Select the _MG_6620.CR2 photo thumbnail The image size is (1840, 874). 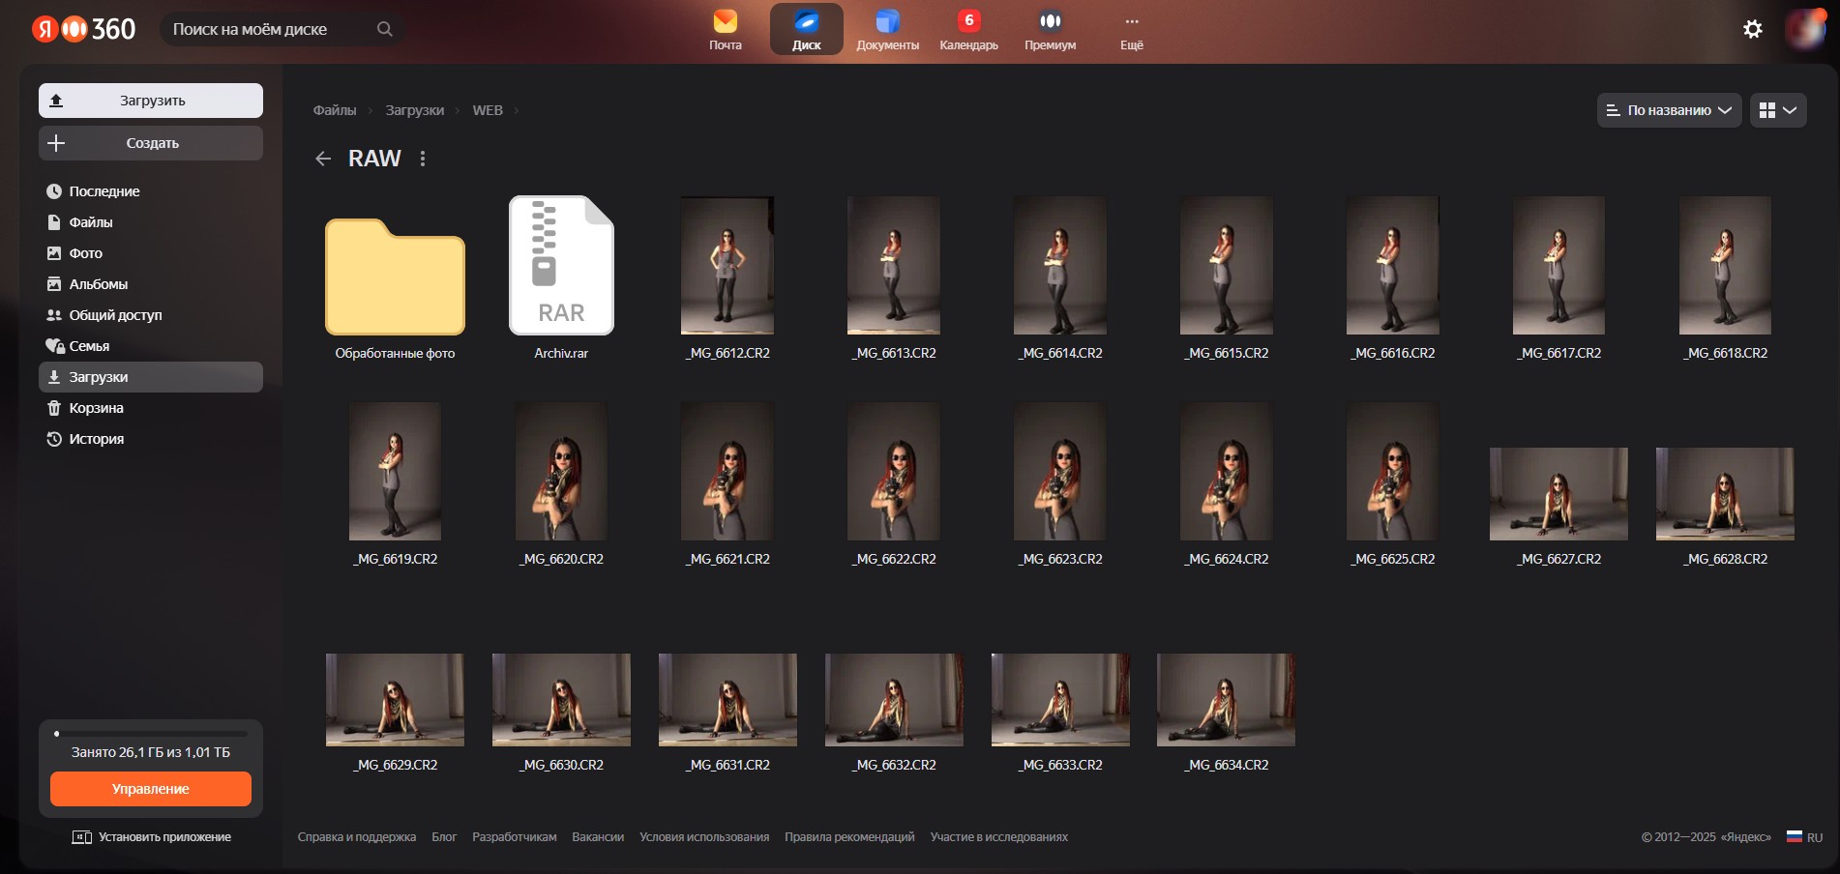(561, 472)
